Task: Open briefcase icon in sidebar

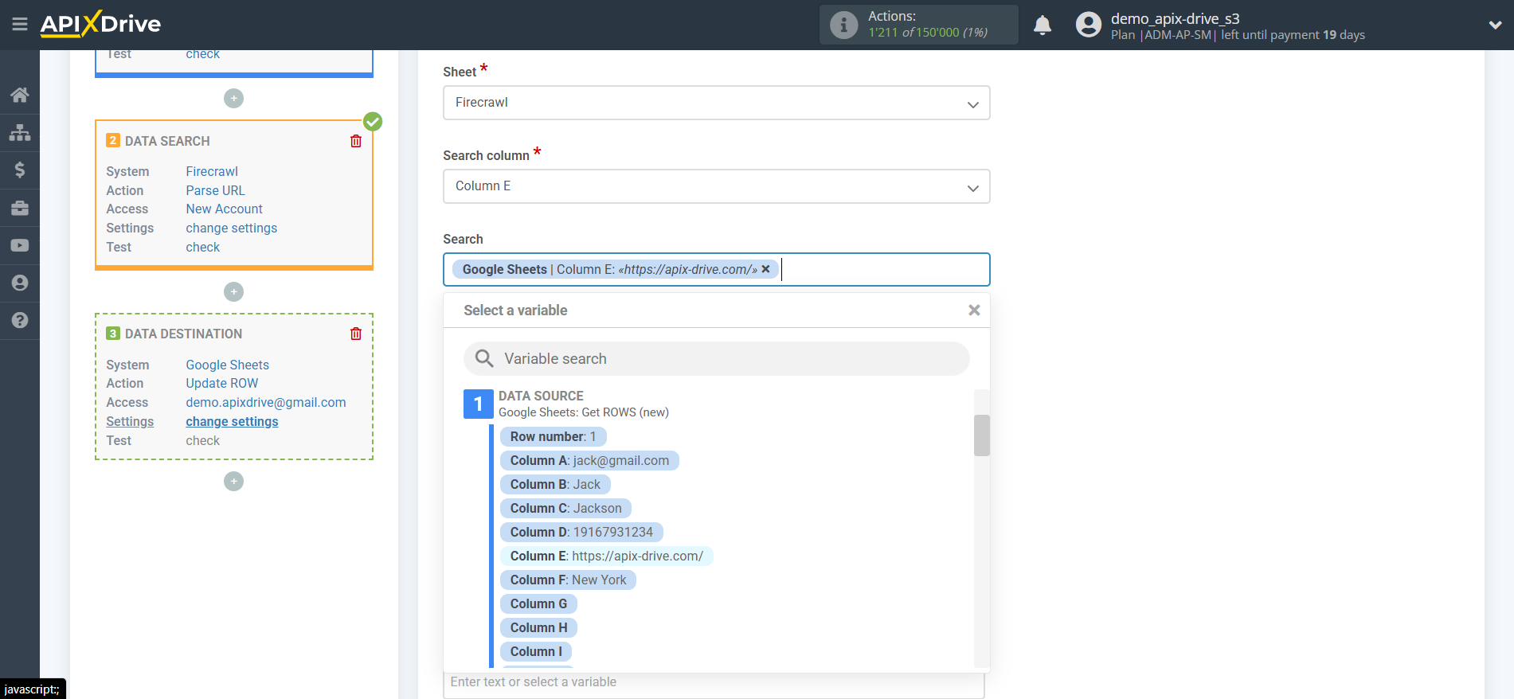Action: point(20,208)
